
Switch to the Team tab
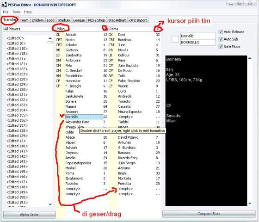click(x=24, y=20)
